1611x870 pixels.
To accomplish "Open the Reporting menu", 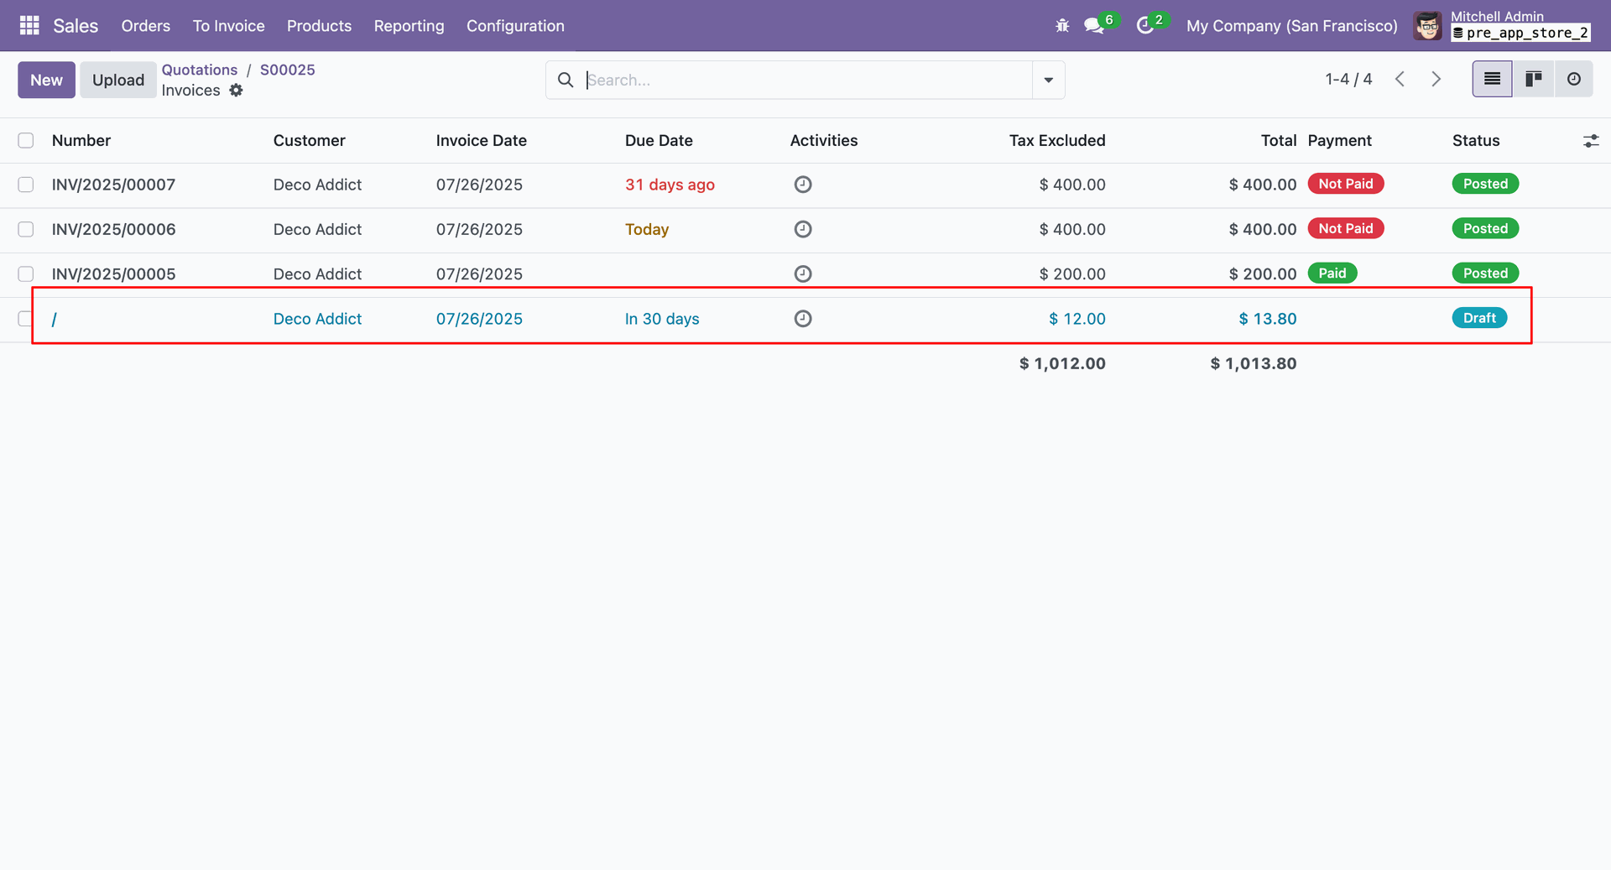I will [409, 26].
